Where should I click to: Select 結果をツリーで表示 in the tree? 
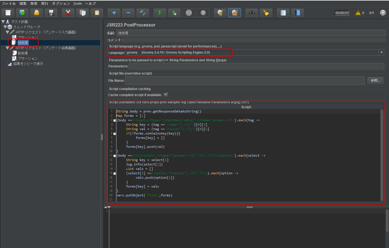click(x=28, y=64)
